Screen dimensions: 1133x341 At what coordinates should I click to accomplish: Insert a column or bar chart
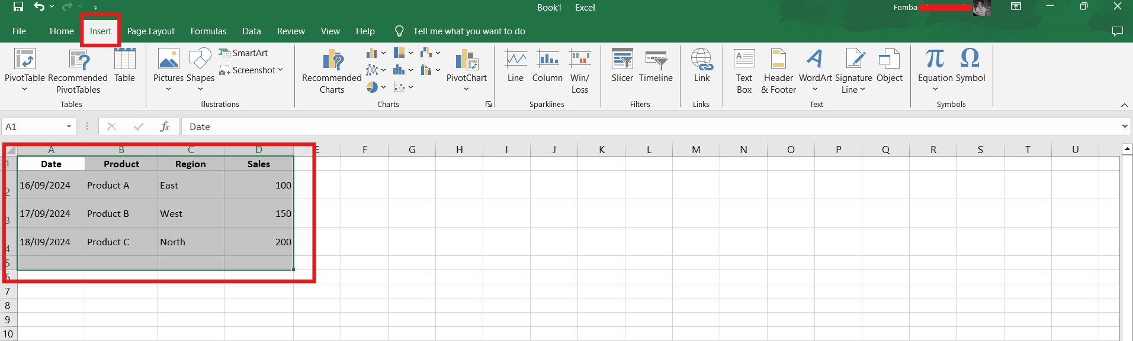375,53
